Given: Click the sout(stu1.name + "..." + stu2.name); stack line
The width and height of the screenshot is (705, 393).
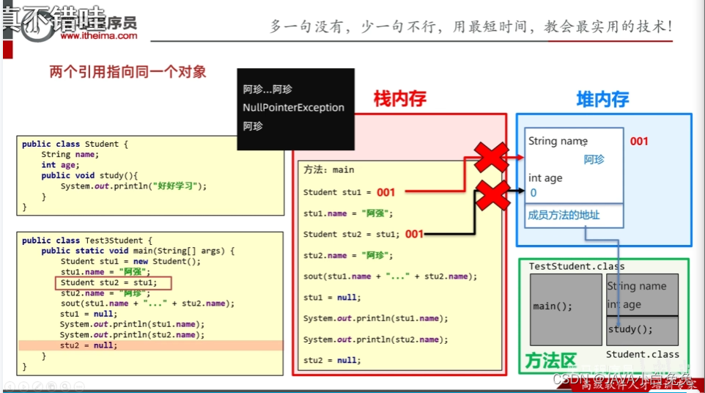Looking at the screenshot, I should (390, 276).
